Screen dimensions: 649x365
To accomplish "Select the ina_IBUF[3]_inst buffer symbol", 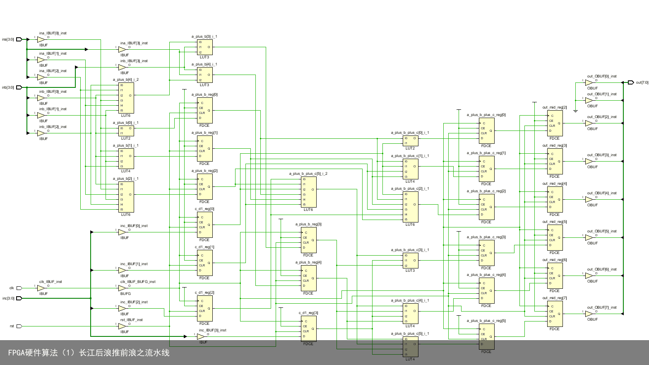I will [x=122, y=49].
